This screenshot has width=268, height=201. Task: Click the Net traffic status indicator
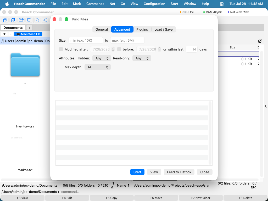point(238,12)
